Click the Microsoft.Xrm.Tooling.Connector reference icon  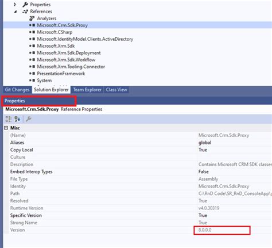pos(32,67)
